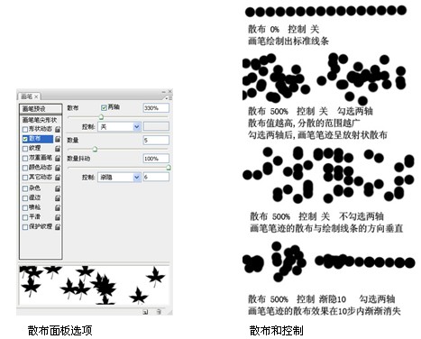
Task: Enable the 湿边 checkbox
Action: tap(25, 198)
